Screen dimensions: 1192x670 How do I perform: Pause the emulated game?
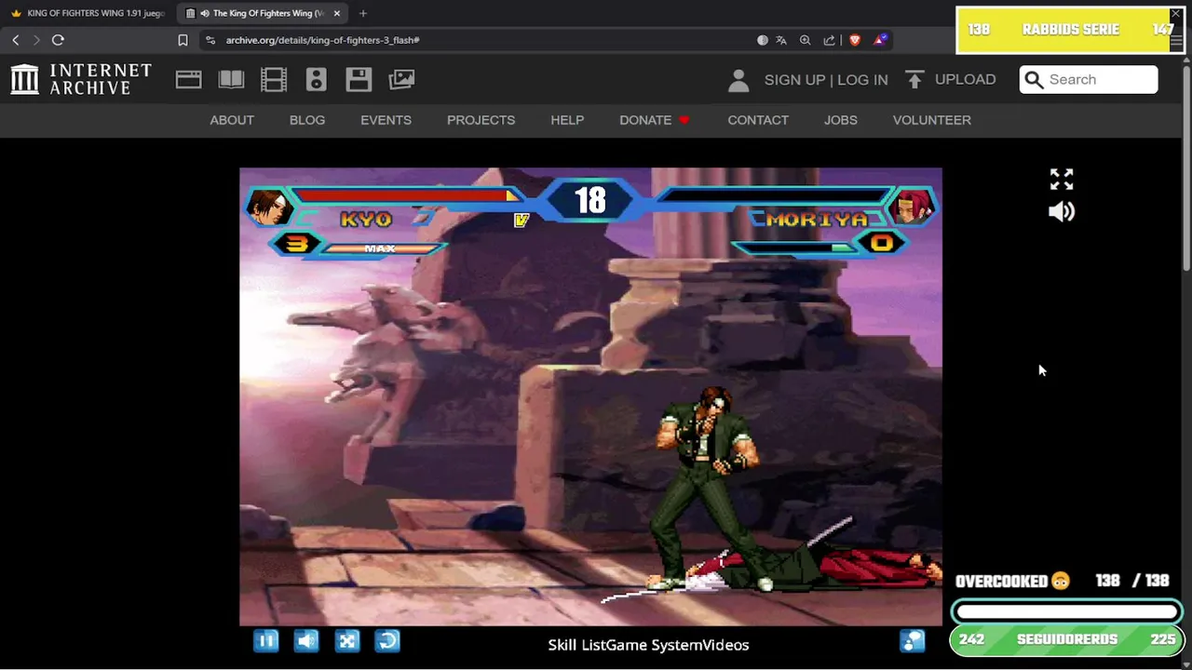[x=266, y=640]
